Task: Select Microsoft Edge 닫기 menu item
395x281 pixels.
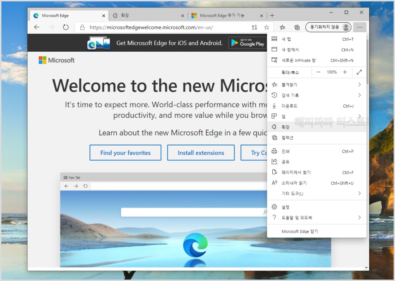Action: pos(317,231)
